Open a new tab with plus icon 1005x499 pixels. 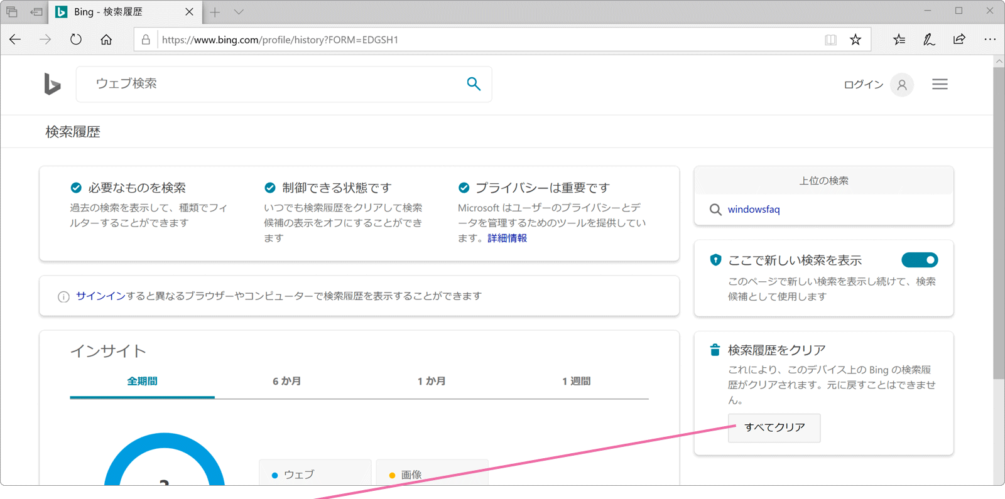point(215,12)
